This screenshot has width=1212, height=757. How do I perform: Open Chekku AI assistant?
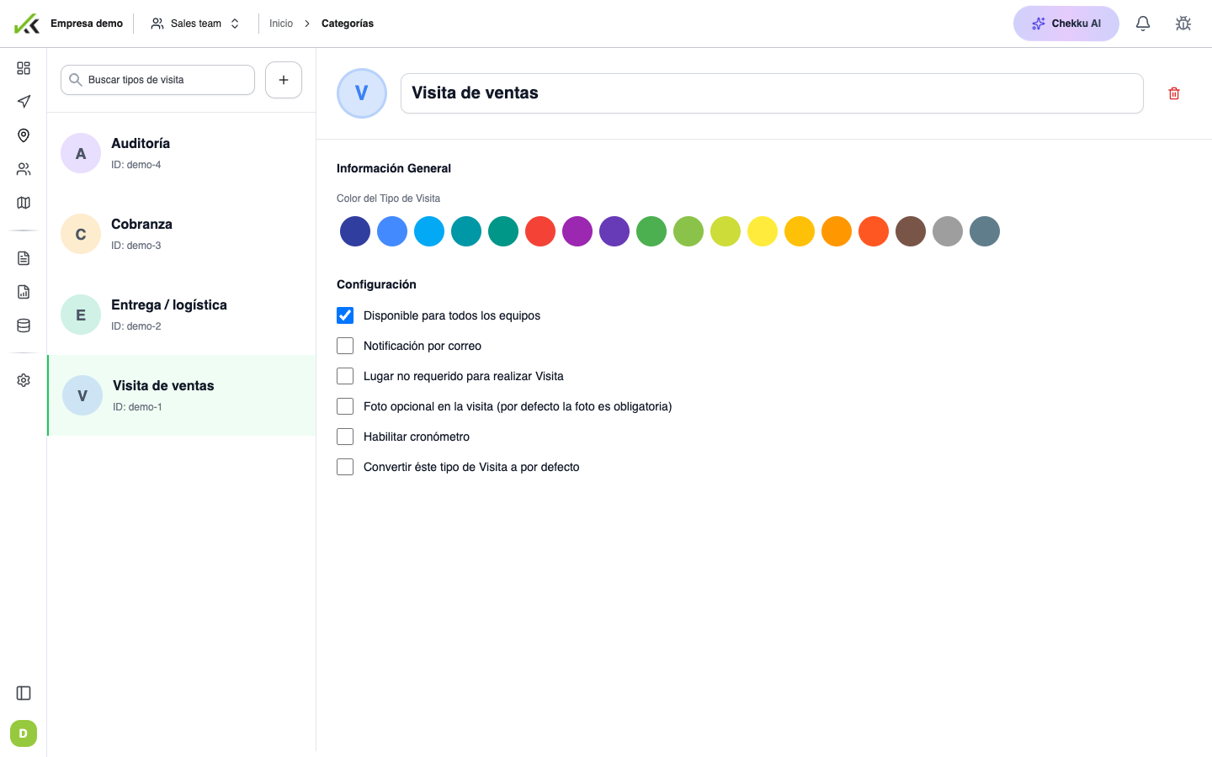point(1066,24)
